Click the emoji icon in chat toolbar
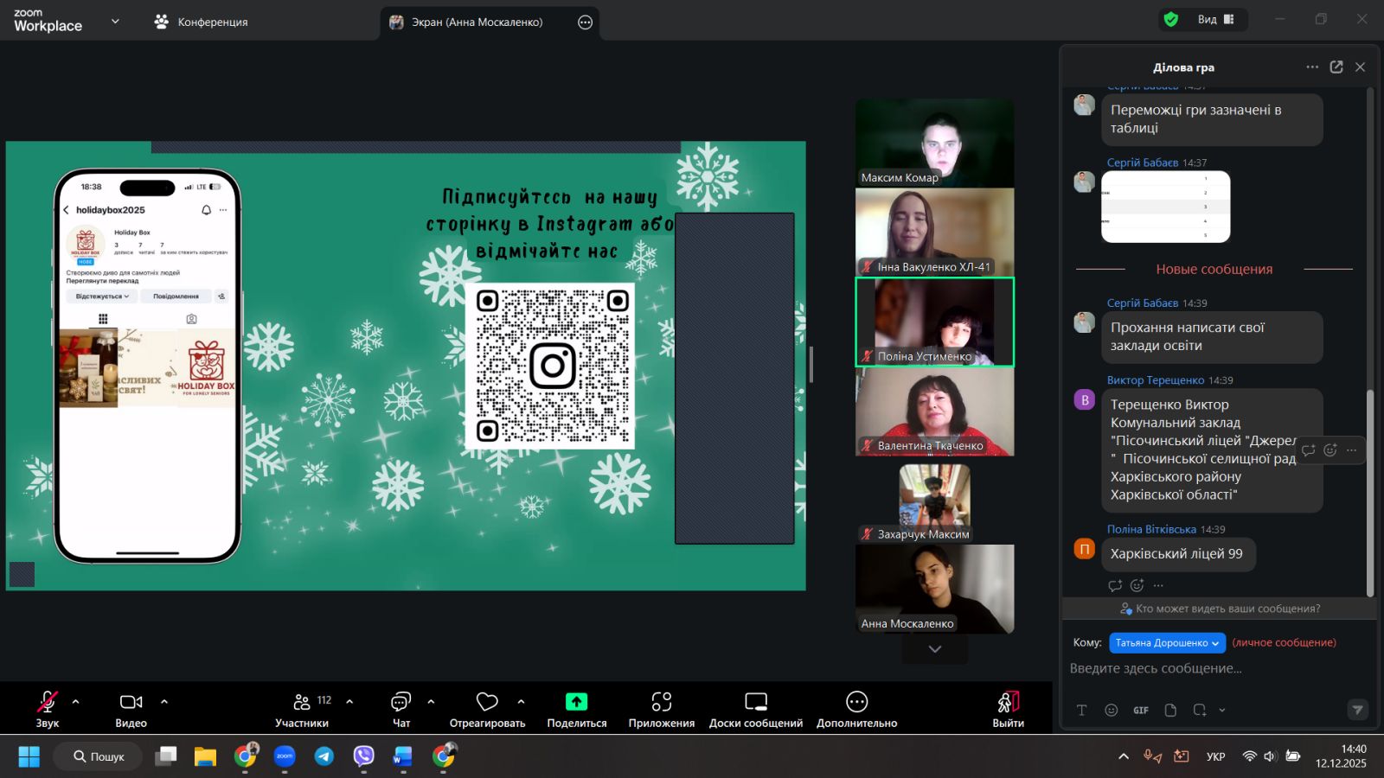 pos(1112,710)
